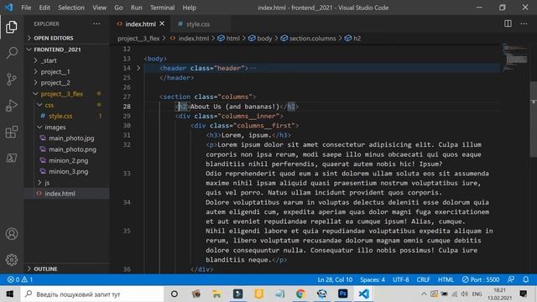
Task: Switch to the style.css editor tab
Action: pos(198,24)
